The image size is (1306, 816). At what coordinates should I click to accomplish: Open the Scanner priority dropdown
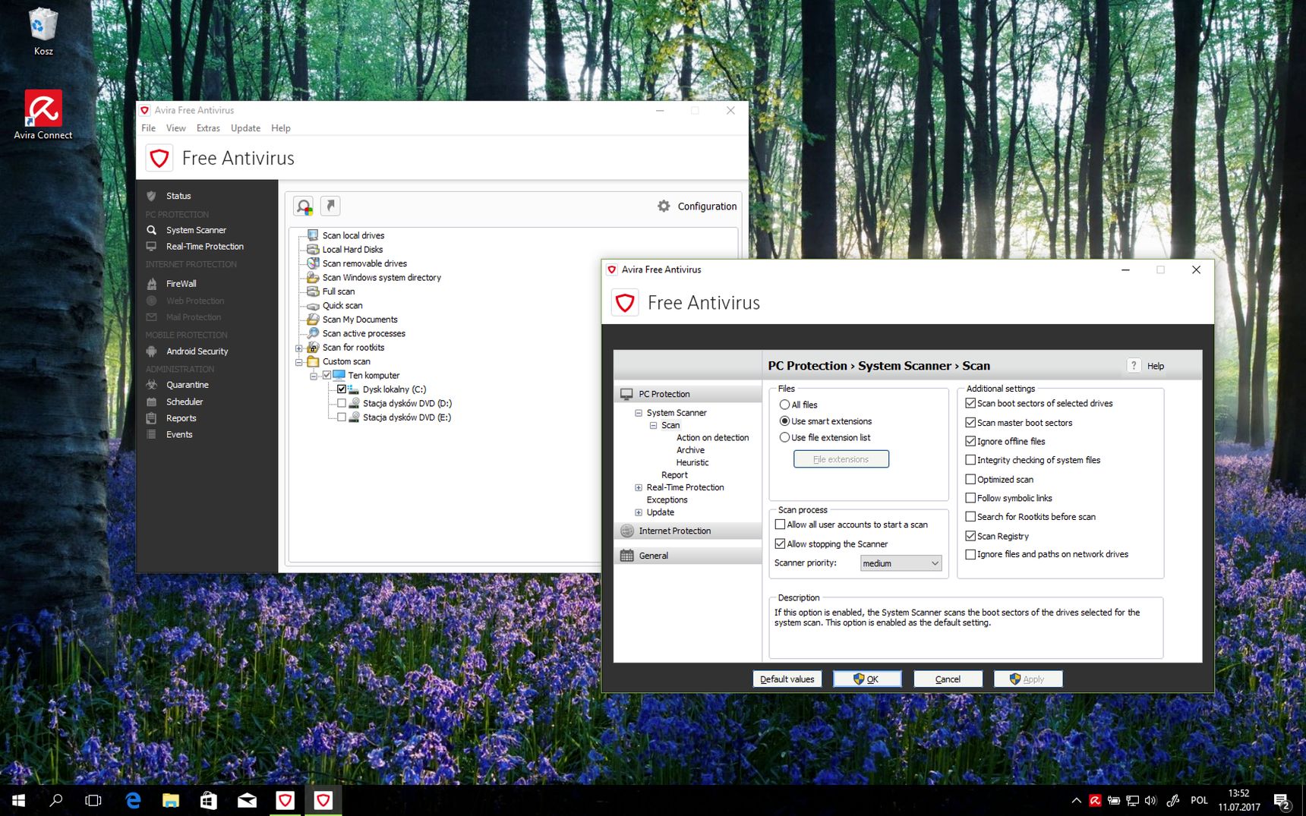(x=901, y=563)
